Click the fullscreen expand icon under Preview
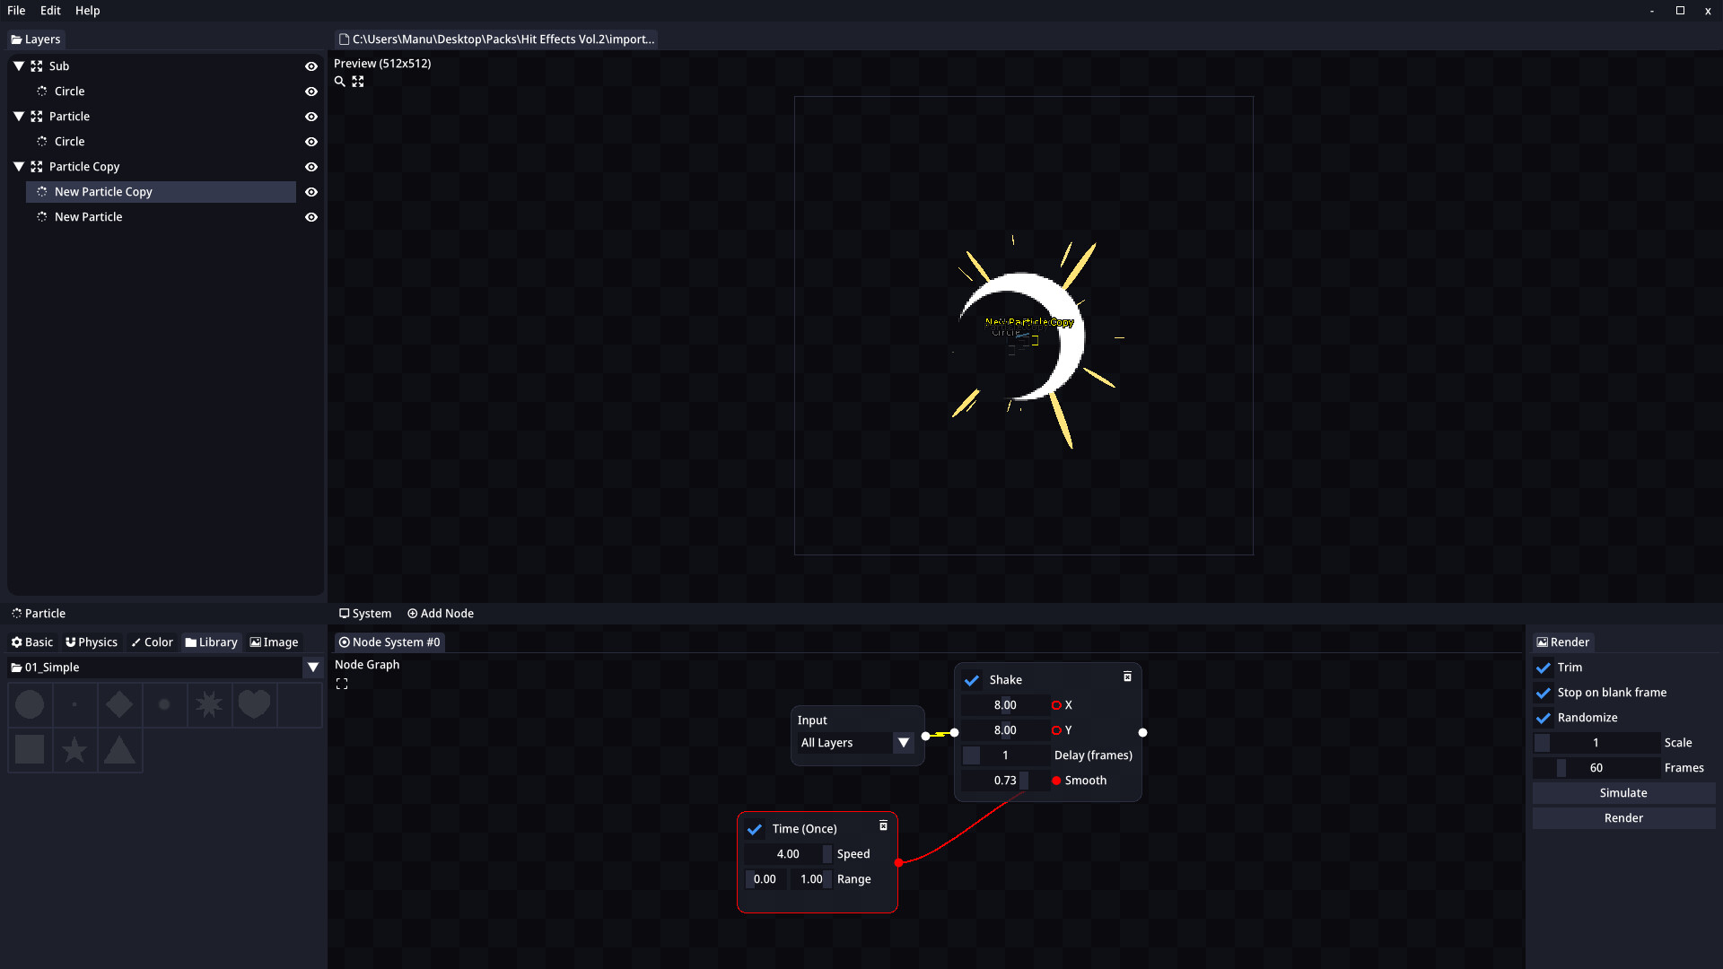The height and width of the screenshot is (969, 1723). pyautogui.click(x=358, y=81)
